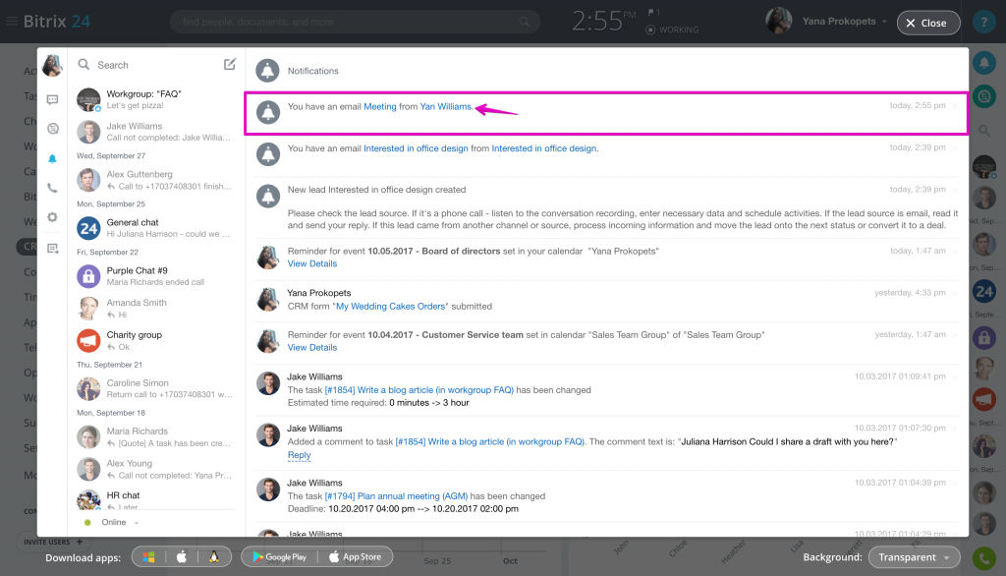Click the Yan Williams sender link
Viewport: 1006px width, 576px height.
[445, 106]
